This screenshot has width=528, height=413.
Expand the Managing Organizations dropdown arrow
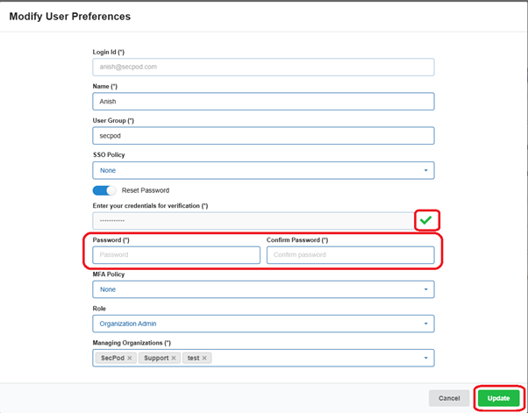click(426, 358)
